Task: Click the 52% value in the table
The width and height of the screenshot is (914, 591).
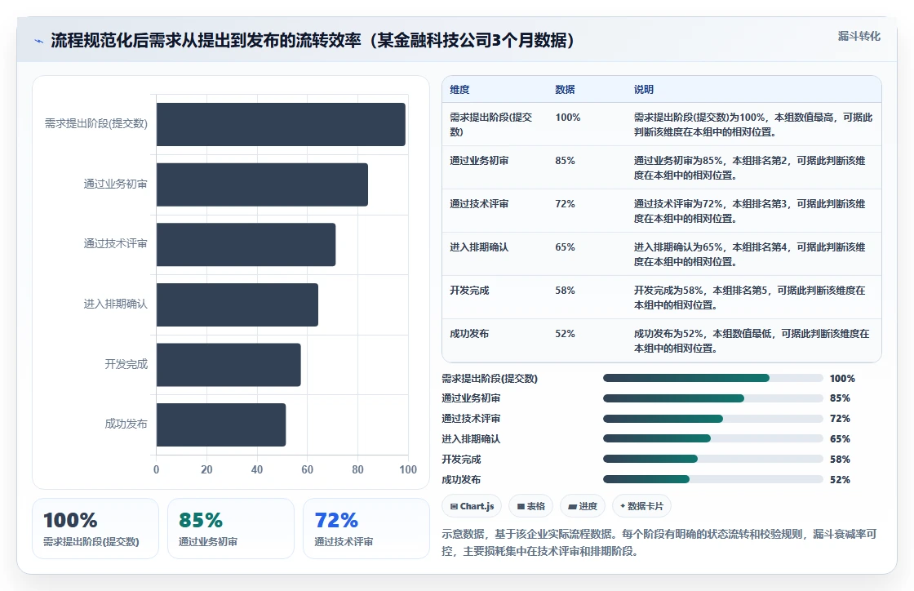Action: pyautogui.click(x=565, y=333)
